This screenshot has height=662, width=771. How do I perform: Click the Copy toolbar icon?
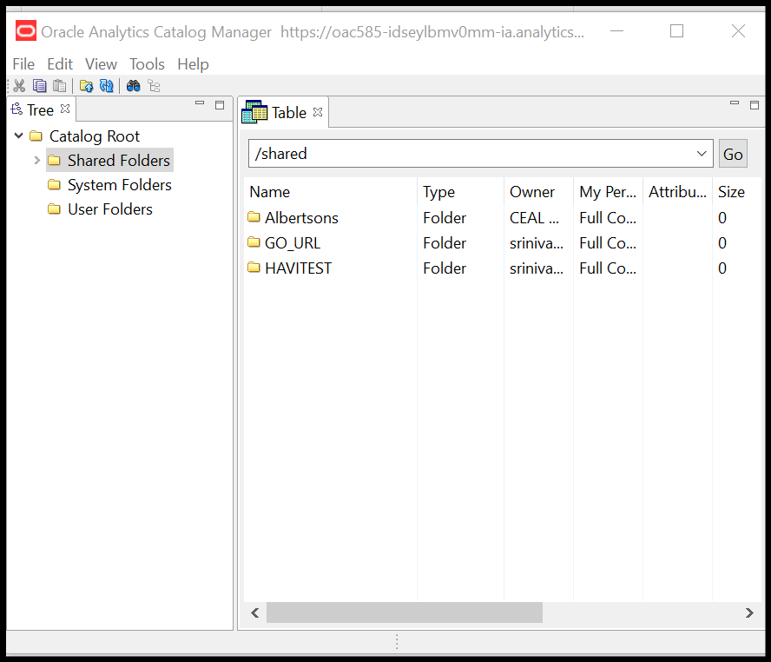click(x=39, y=86)
